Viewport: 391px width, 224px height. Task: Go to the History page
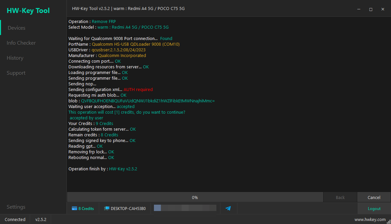coord(15,58)
